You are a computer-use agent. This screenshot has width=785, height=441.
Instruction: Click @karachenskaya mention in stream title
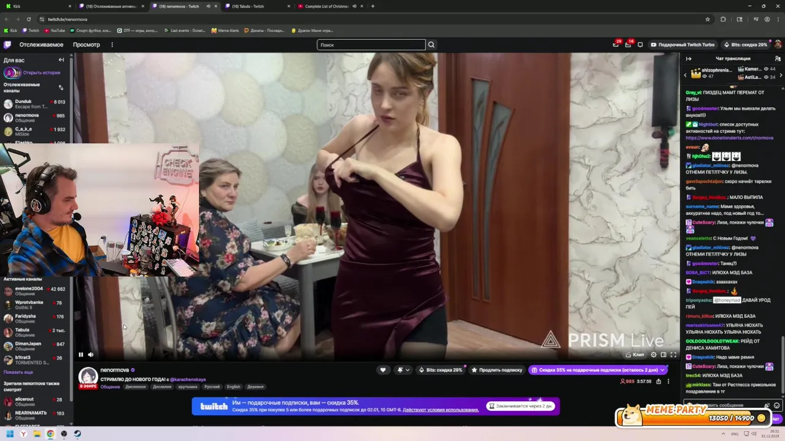188,380
